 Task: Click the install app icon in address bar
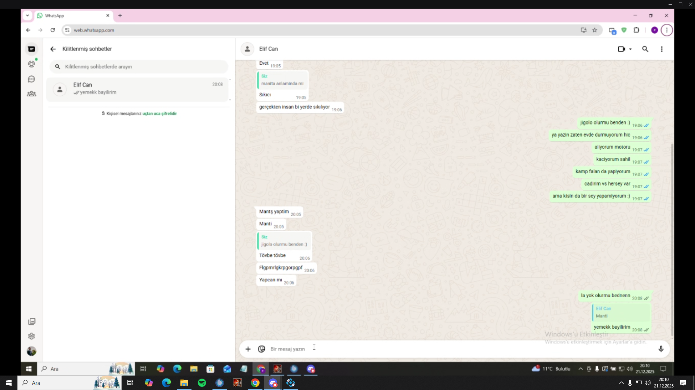pyautogui.click(x=584, y=30)
